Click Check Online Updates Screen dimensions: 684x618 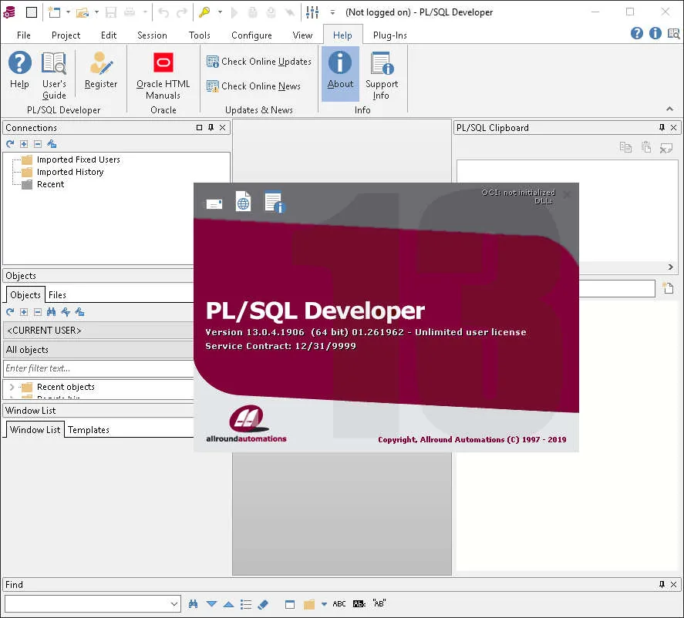coord(259,62)
